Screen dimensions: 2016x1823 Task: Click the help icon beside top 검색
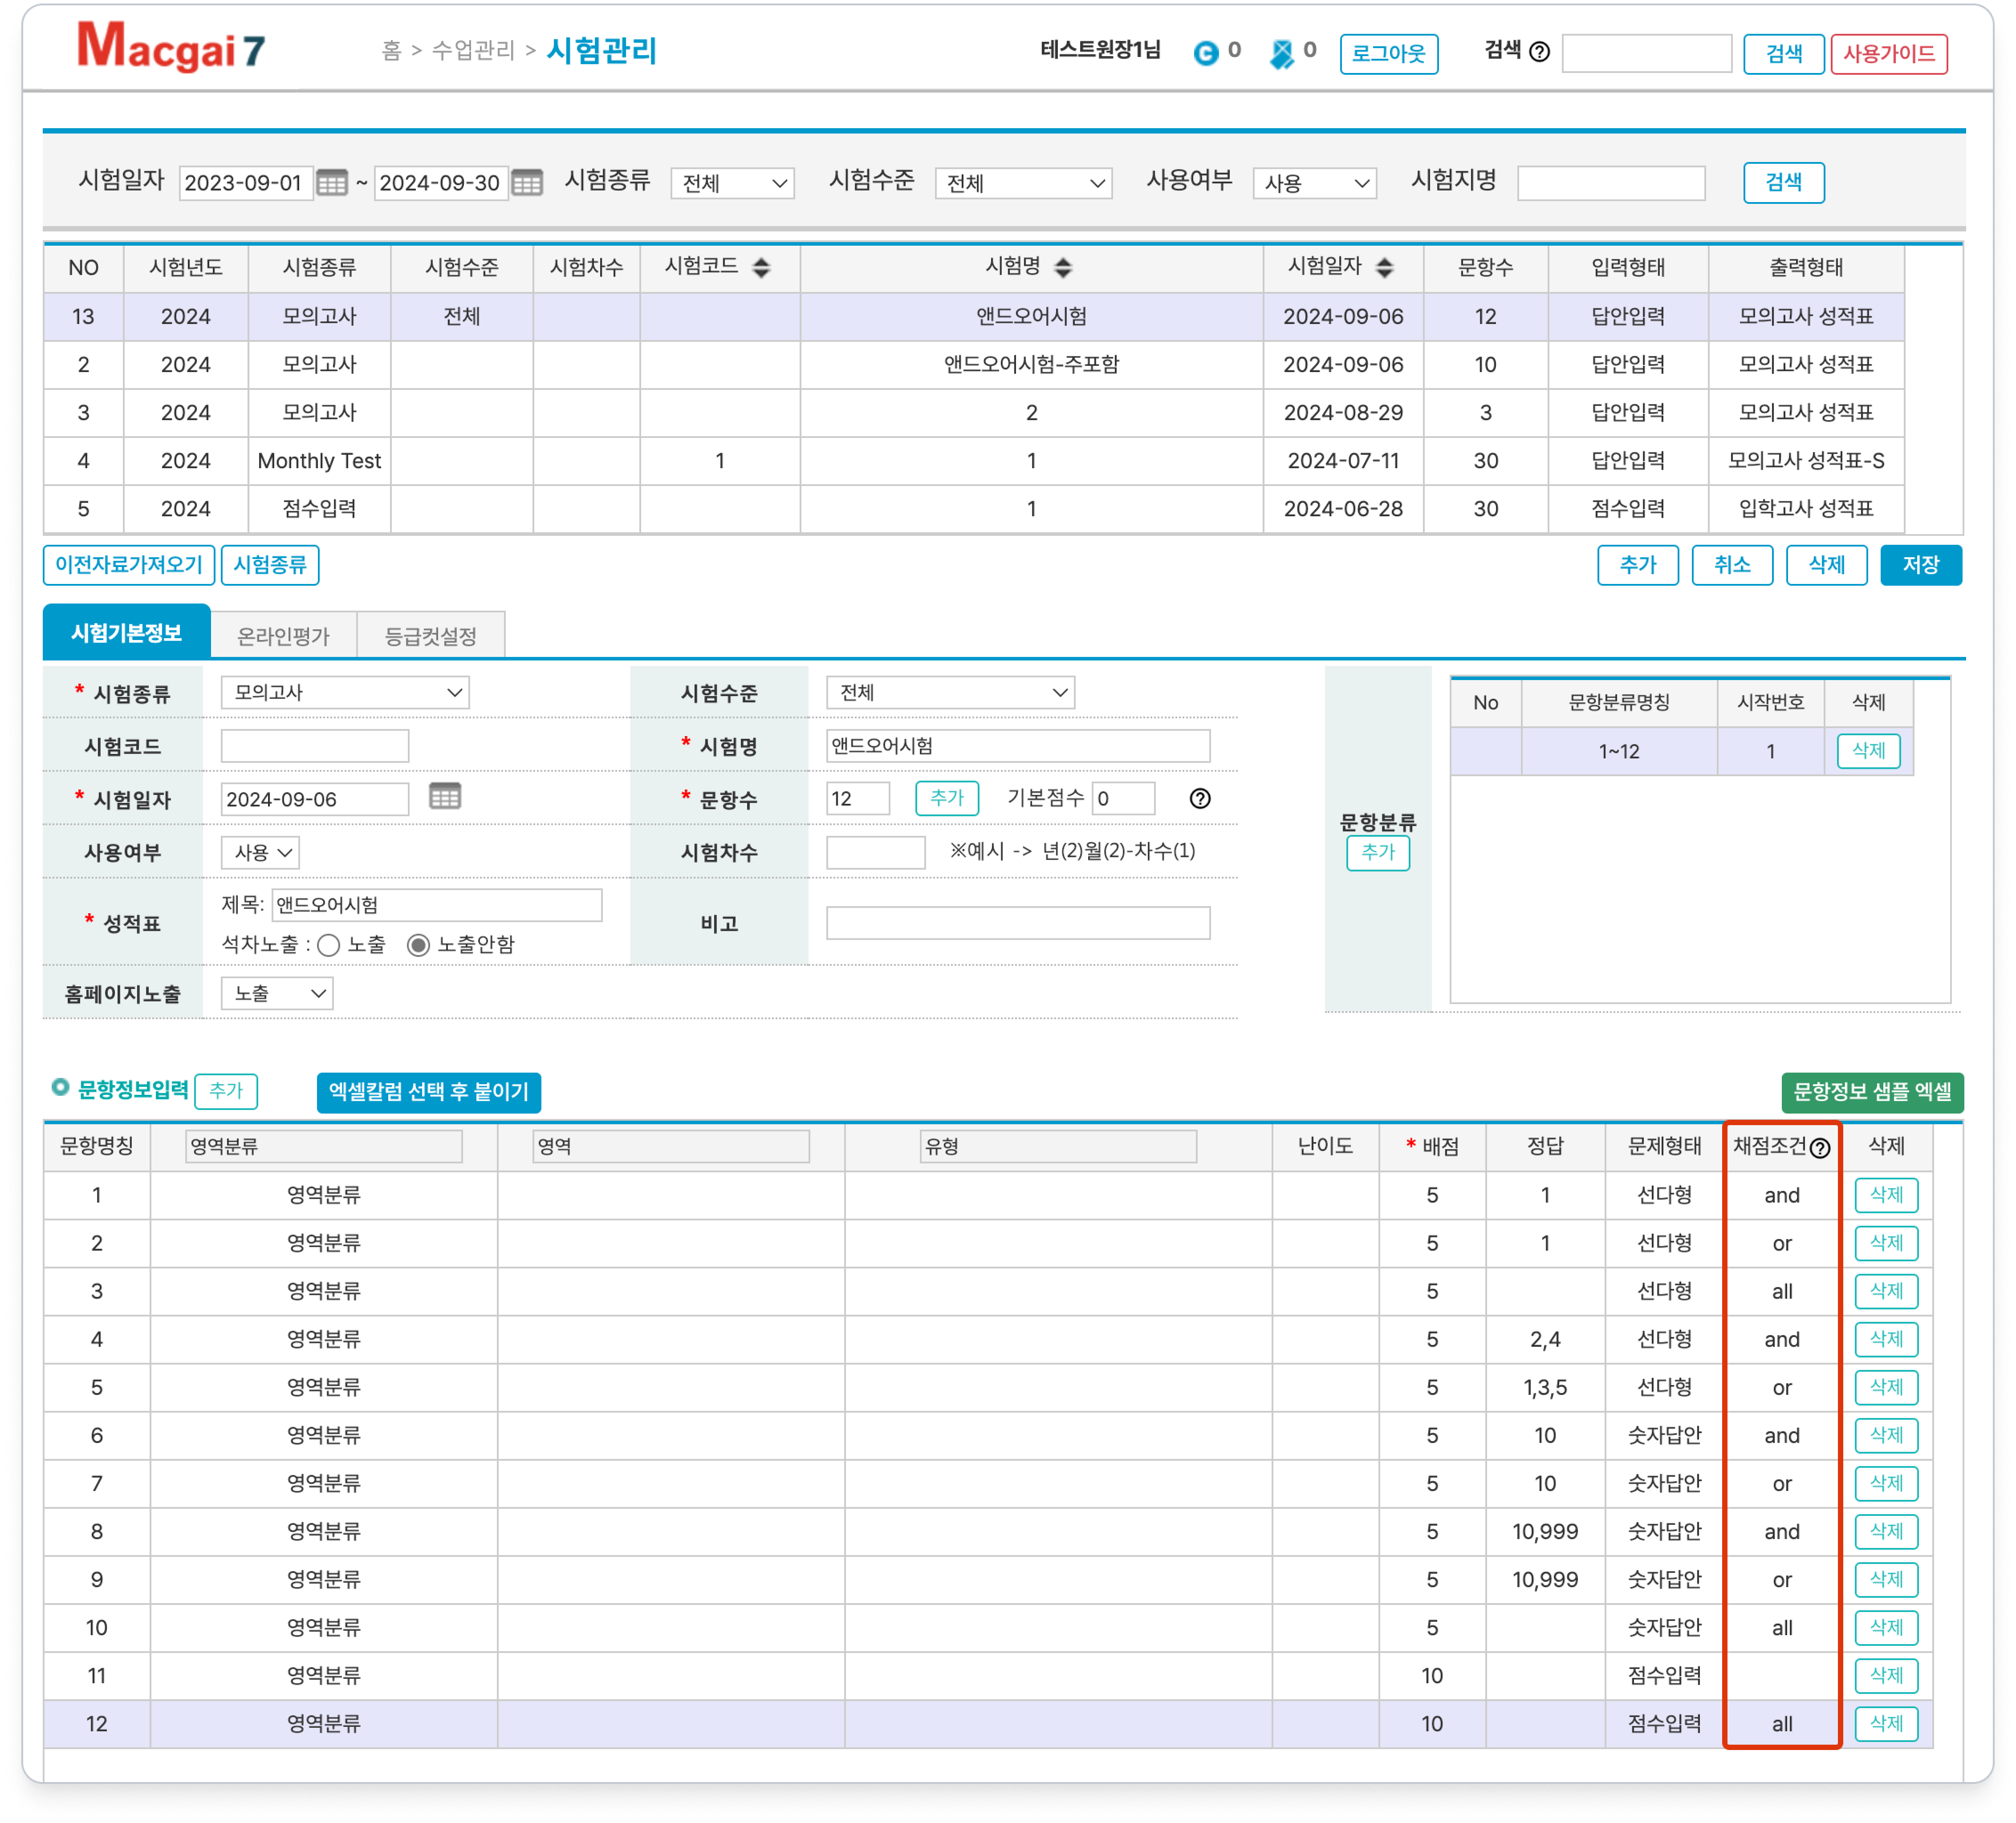click(1540, 52)
